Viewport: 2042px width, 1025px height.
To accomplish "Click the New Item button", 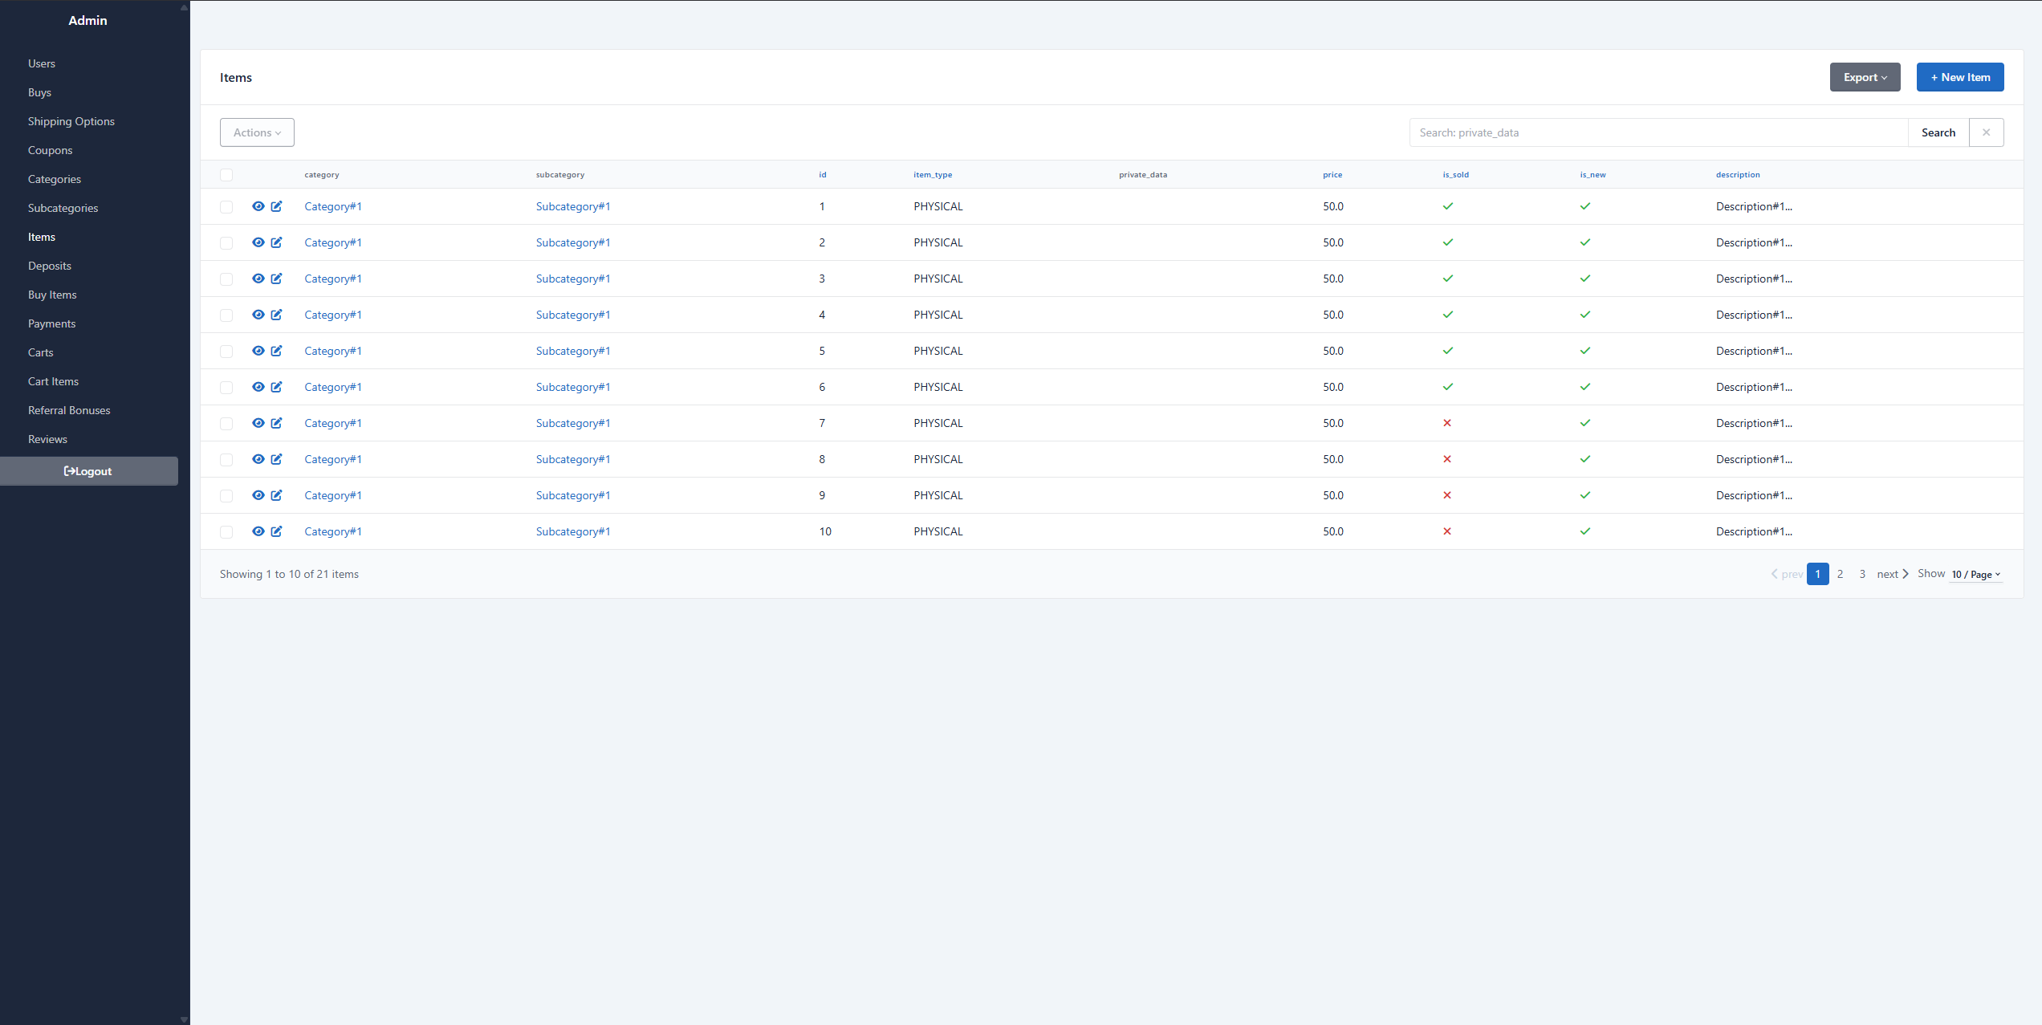I will click(1959, 77).
